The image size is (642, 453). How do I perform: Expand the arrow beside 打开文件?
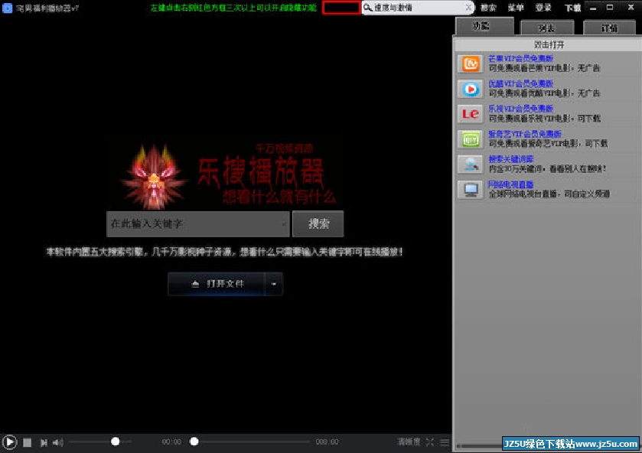(274, 284)
